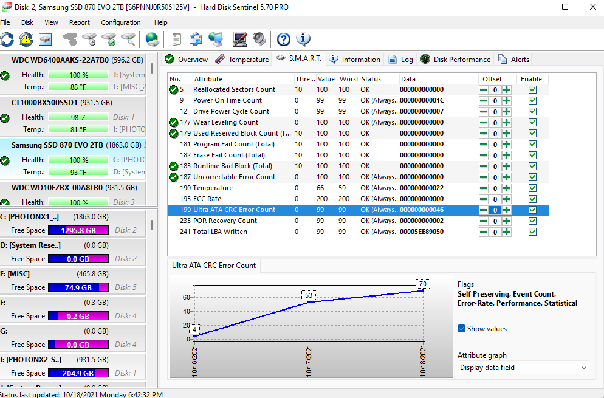Click the offset minus button for ECC Rate row

[484, 199]
